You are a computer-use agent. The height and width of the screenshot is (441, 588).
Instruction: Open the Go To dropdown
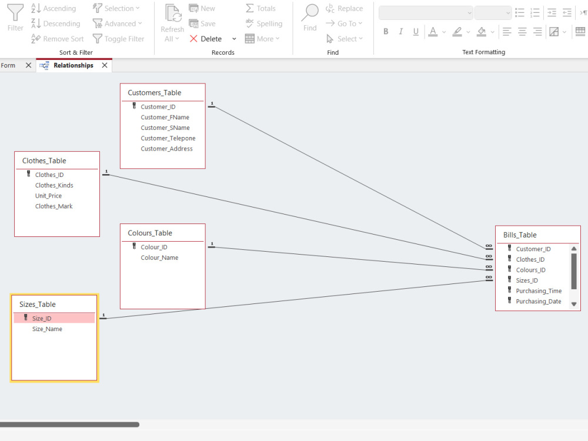(x=344, y=24)
